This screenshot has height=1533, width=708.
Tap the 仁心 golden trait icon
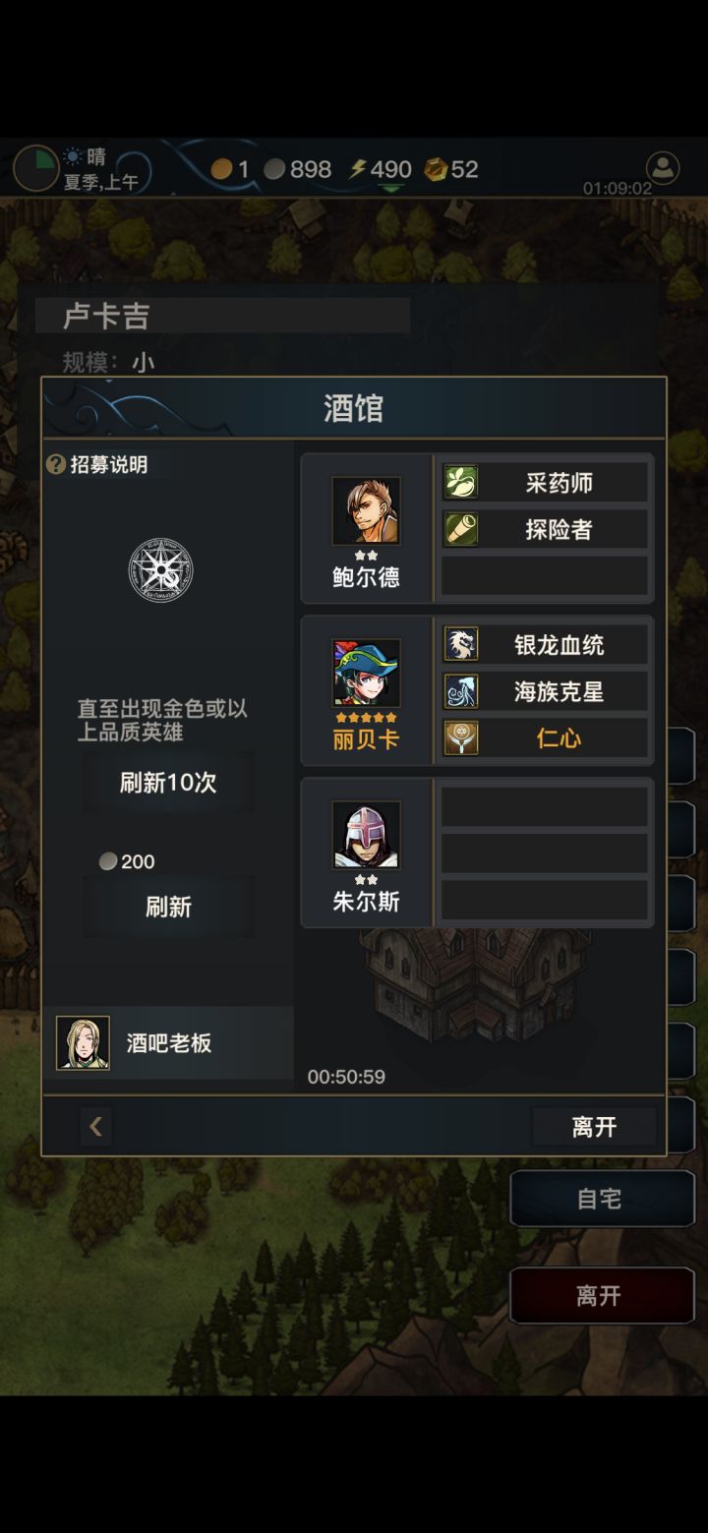pos(461,737)
